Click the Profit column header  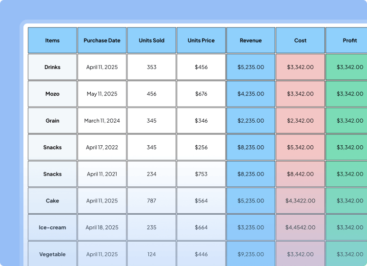click(348, 41)
